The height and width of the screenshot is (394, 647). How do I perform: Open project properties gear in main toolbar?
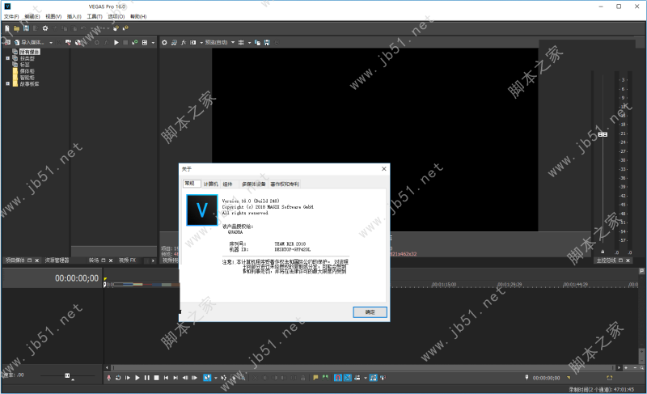click(x=45, y=28)
